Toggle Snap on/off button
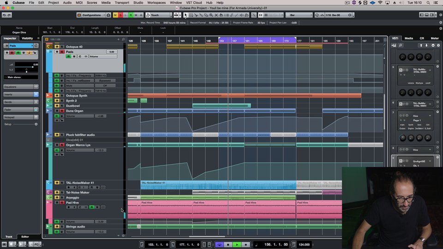The width and height of the screenshot is (443, 249). 260,15
